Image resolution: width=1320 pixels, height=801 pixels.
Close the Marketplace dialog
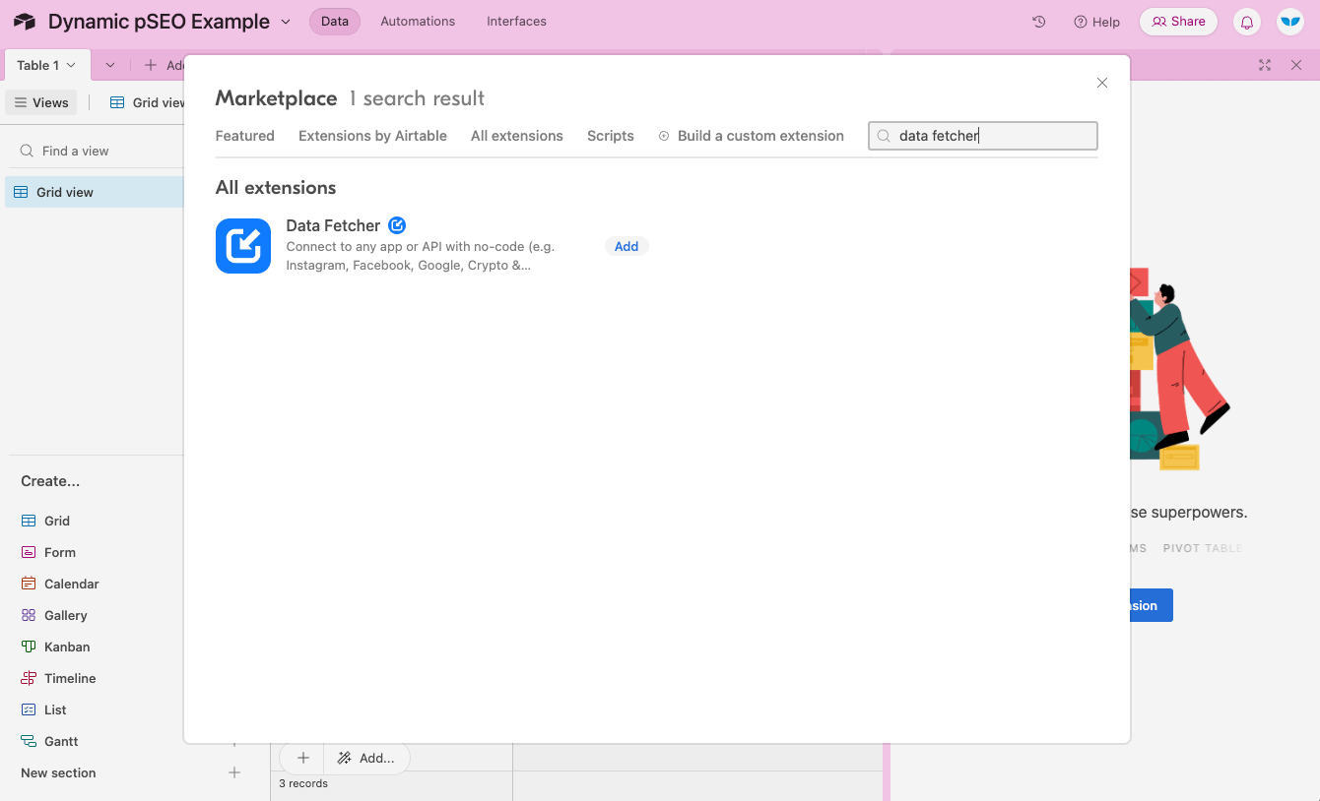(1102, 83)
